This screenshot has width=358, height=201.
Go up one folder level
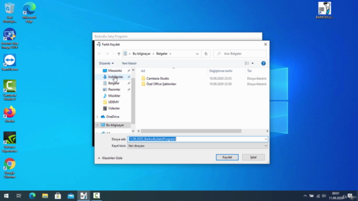[x=119, y=54]
